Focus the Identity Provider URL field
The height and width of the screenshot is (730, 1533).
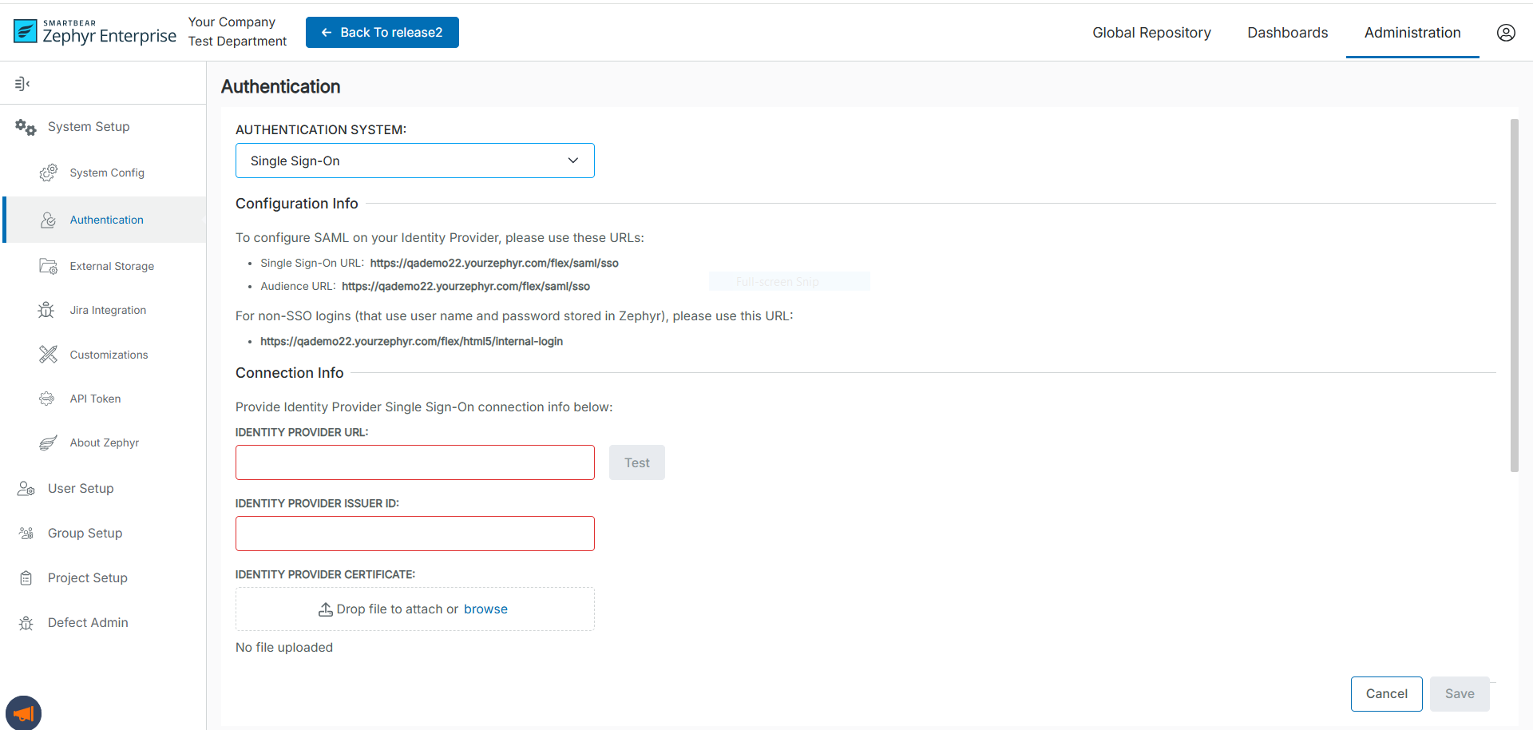(x=414, y=462)
